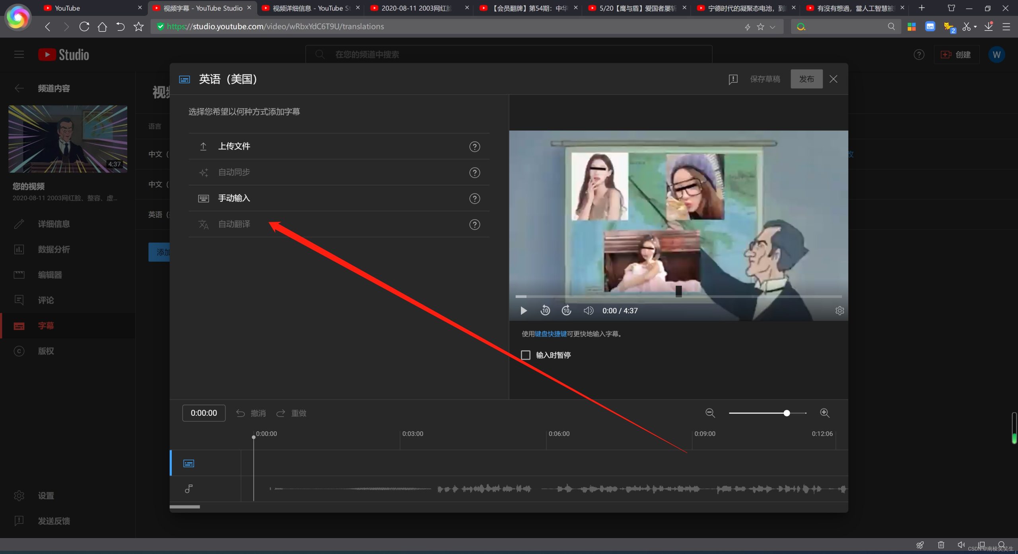Click 发布 publish button

click(806, 79)
